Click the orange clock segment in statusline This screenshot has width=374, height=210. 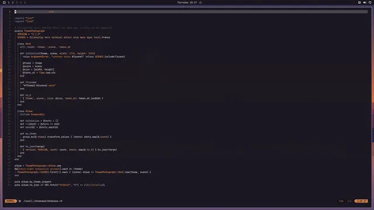361,201
